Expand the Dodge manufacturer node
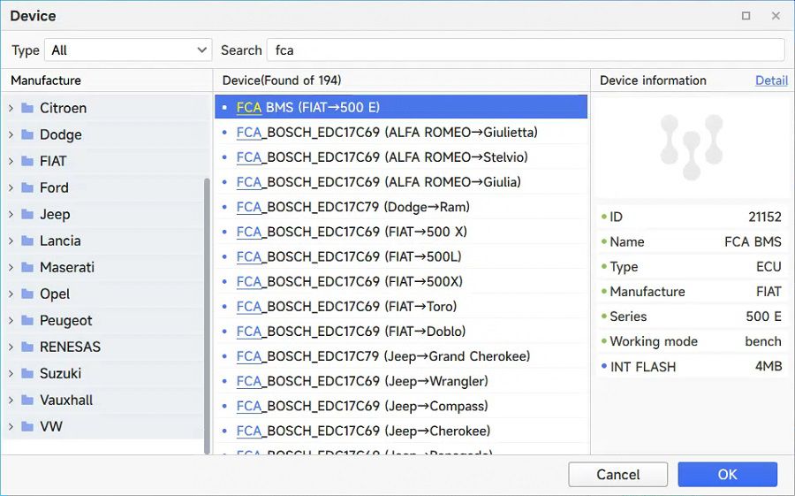The height and width of the screenshot is (496, 795). click(x=11, y=134)
